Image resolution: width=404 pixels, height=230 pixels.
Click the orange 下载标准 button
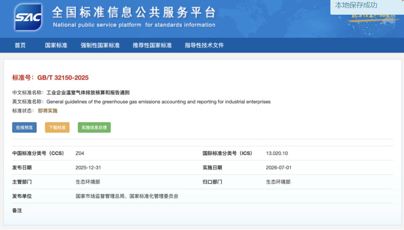pos(57,127)
